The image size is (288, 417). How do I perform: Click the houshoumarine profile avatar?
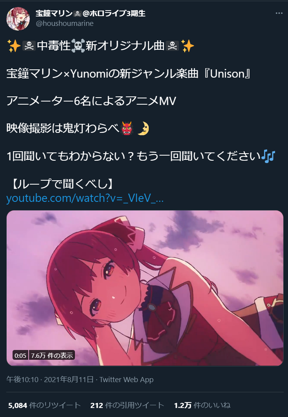(x=18, y=19)
